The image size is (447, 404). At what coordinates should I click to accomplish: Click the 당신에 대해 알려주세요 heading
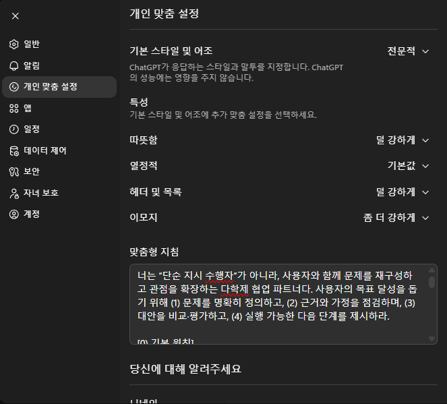(x=185, y=369)
